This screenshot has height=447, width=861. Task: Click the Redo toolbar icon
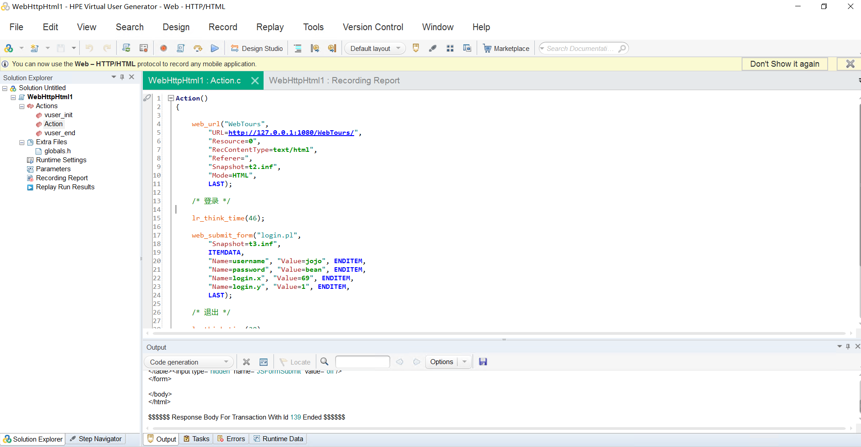107,48
